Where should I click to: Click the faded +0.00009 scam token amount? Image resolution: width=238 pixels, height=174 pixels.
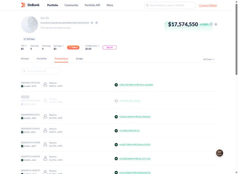[130, 101]
